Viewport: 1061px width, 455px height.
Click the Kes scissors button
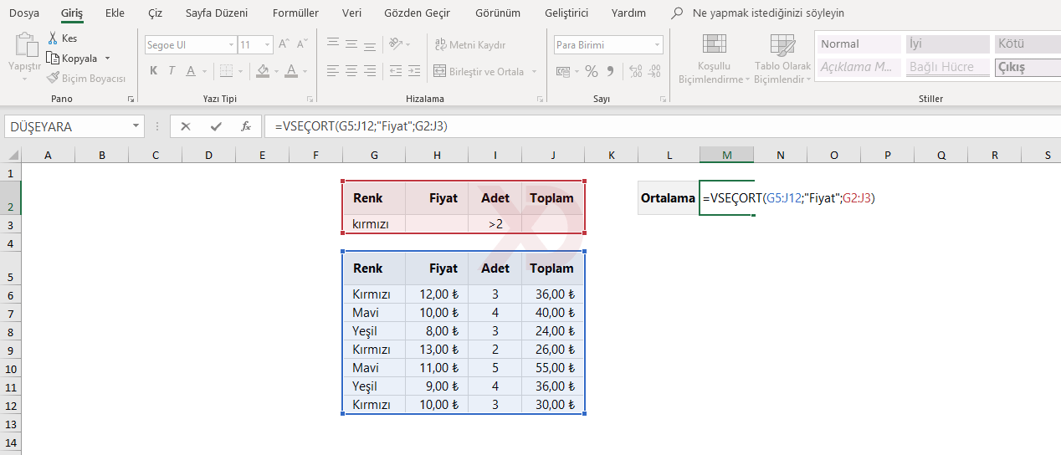[x=63, y=38]
